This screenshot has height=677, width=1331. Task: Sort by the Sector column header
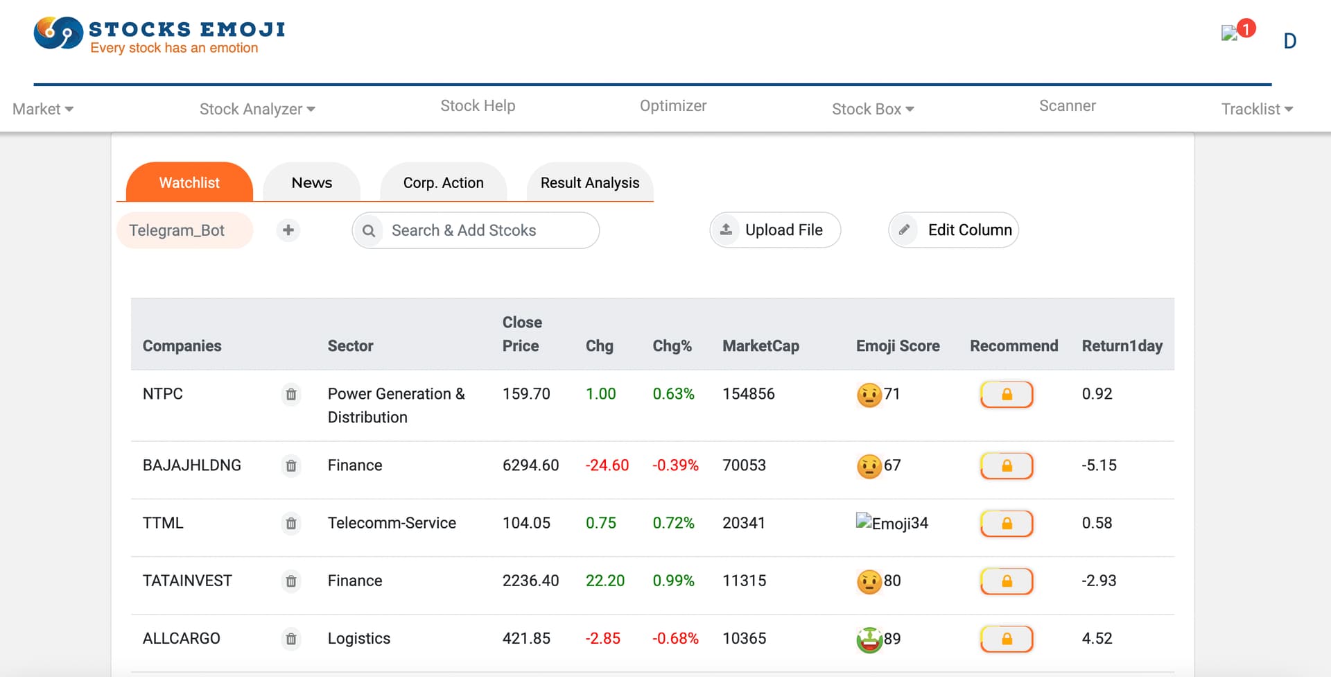[350, 345]
